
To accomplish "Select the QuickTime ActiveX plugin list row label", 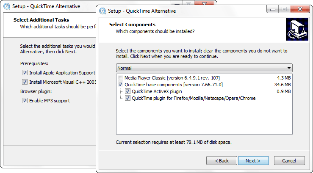I will pyautogui.click(x=157, y=91).
